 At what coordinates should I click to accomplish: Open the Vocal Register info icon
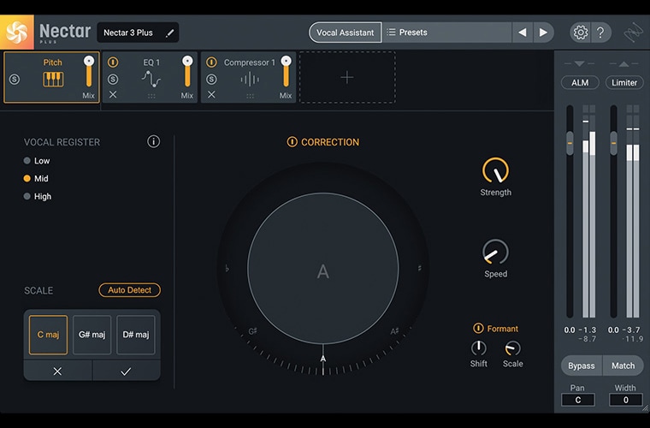(x=153, y=142)
